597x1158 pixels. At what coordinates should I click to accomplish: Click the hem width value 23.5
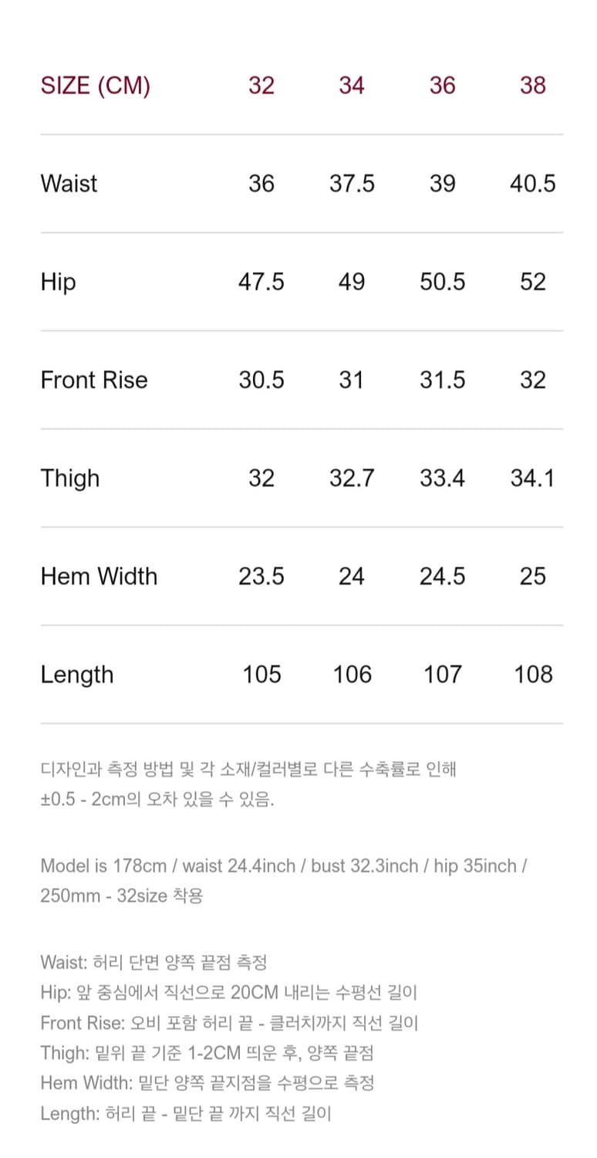coord(261,576)
